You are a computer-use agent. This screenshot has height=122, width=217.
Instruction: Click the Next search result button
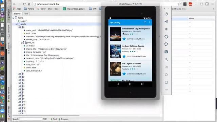click(x=54, y=119)
